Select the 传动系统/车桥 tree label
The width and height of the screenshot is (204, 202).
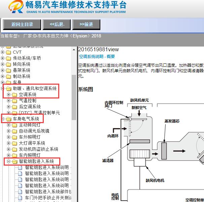click(27, 58)
